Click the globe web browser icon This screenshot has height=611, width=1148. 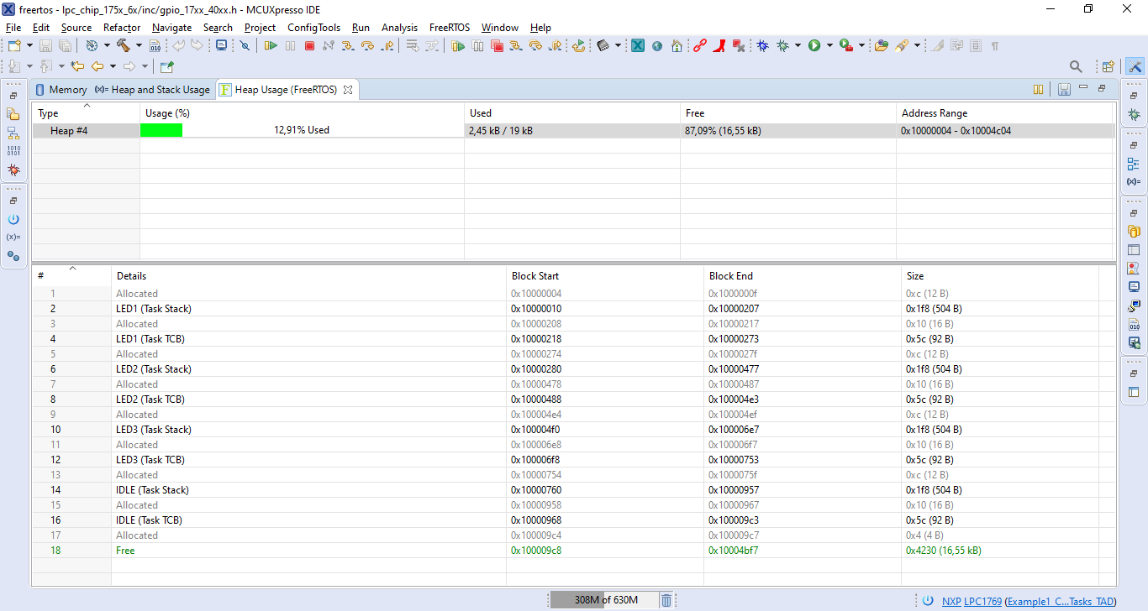click(x=657, y=45)
